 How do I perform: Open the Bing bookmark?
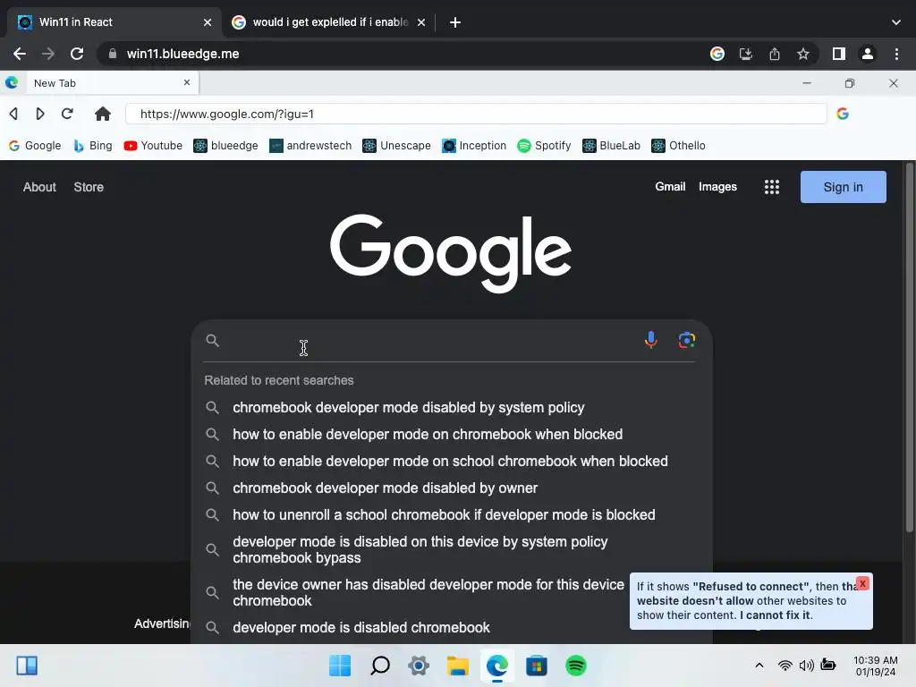pyautogui.click(x=93, y=146)
